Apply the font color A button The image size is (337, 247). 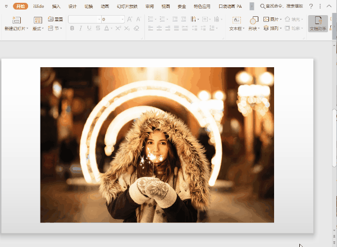pos(106,29)
